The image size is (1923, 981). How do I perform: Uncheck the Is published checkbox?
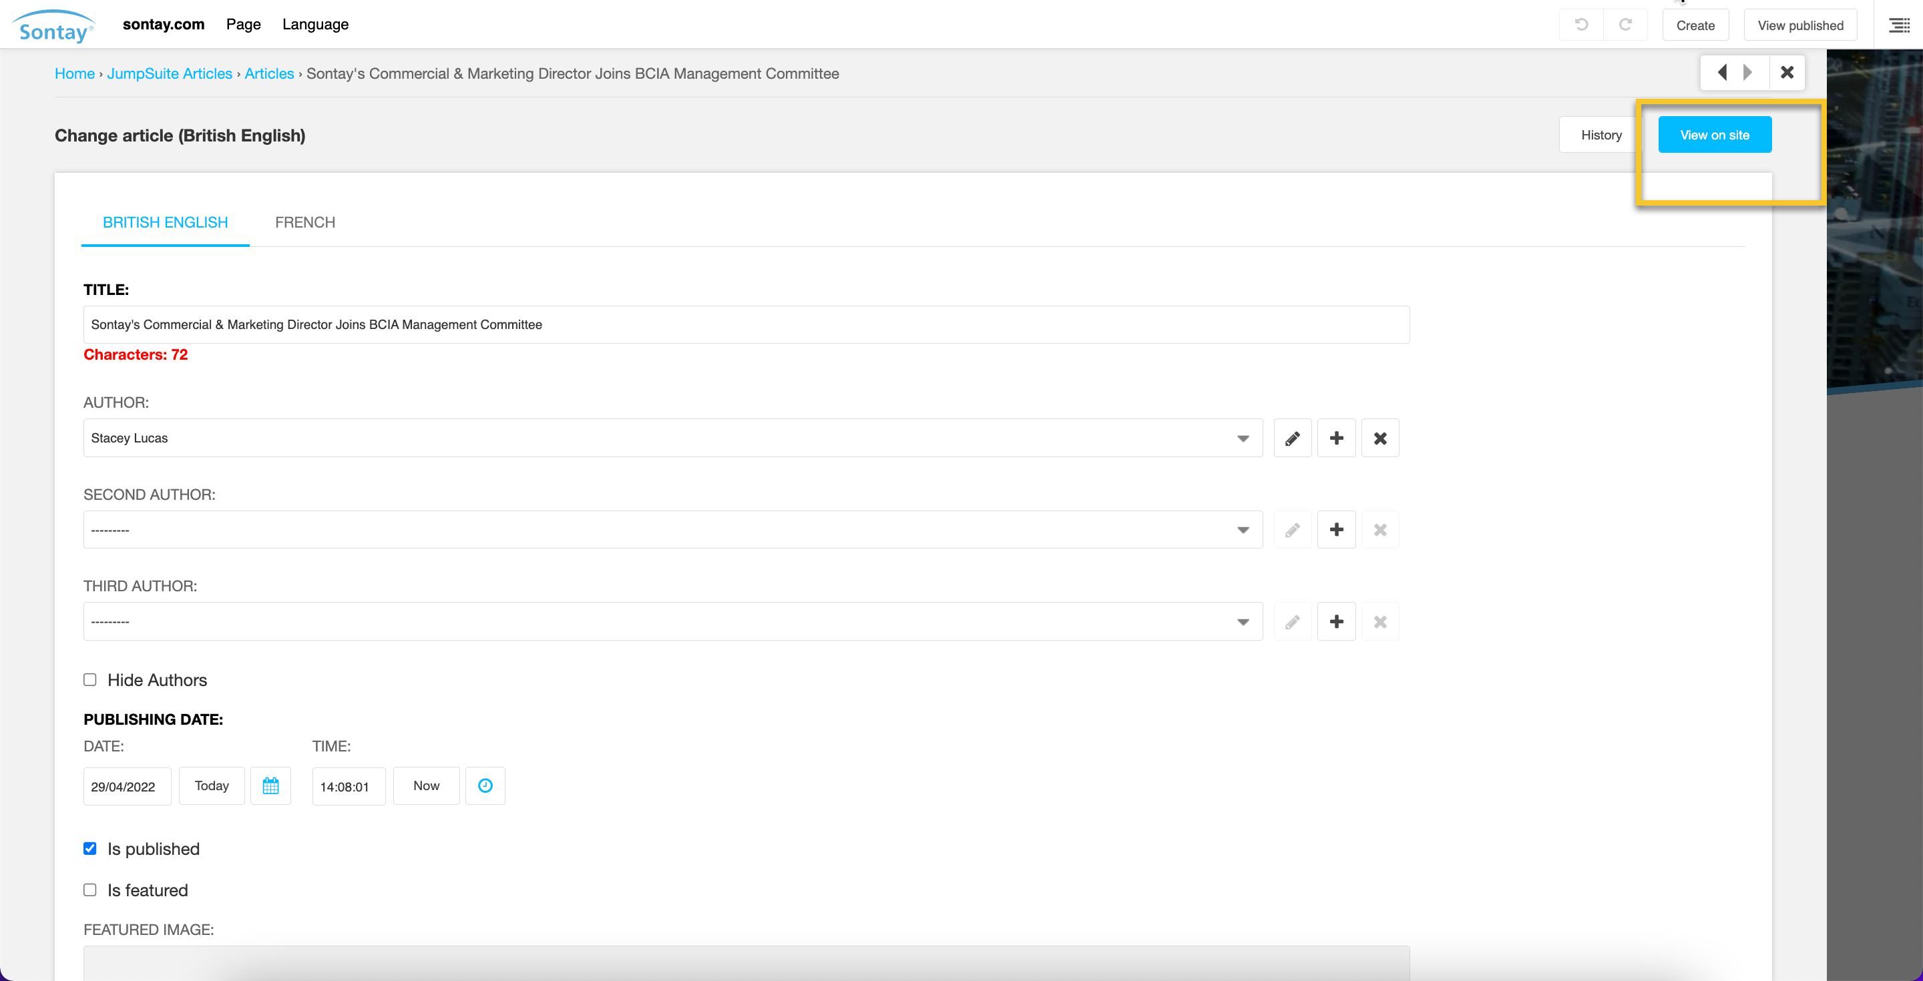(x=90, y=848)
